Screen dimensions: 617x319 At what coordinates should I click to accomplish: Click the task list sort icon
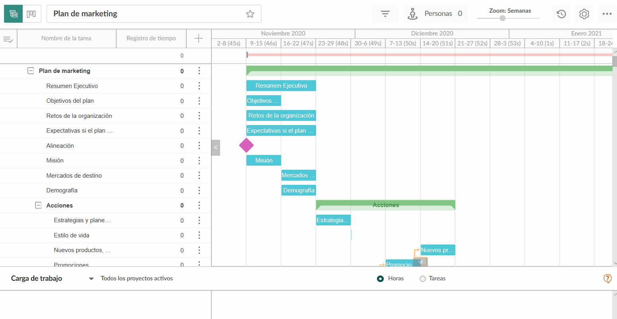coord(8,38)
